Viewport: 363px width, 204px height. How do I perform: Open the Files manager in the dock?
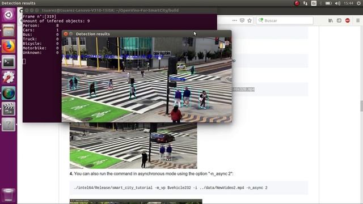9,31
